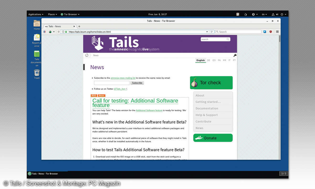This screenshot has width=315, height=189.
Task: Open the Report an error desktop icon
Action: (x=37, y=41)
